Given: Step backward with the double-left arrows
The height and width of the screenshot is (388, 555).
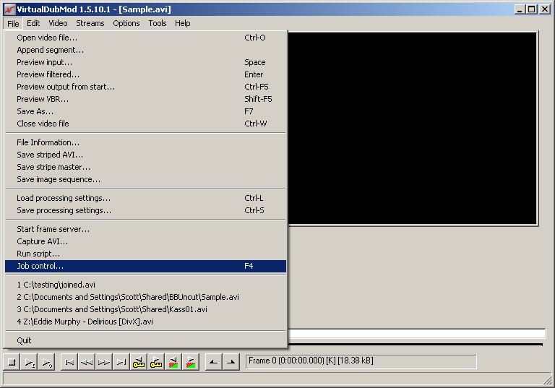Looking at the screenshot, I should [x=87, y=362].
